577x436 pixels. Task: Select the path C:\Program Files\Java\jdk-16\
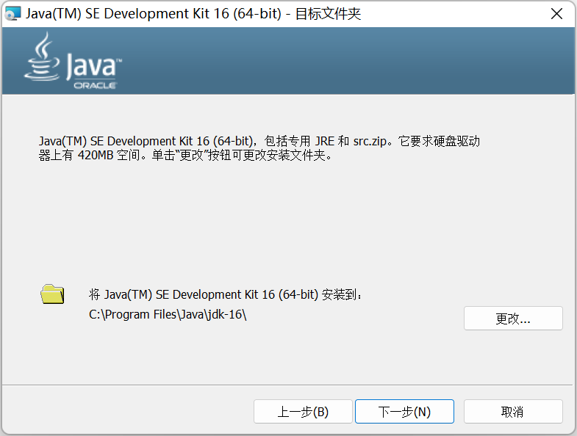pos(168,315)
